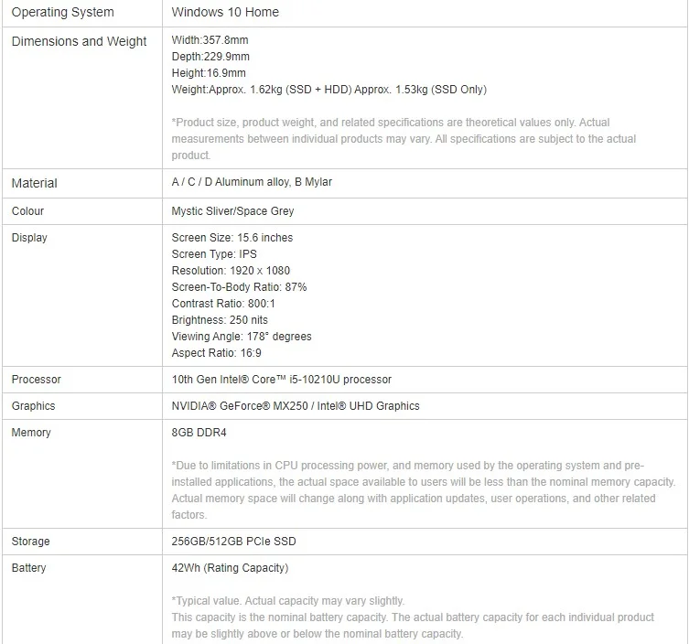The width and height of the screenshot is (689, 644).
Task: Click the Processor row label
Action: tap(37, 380)
